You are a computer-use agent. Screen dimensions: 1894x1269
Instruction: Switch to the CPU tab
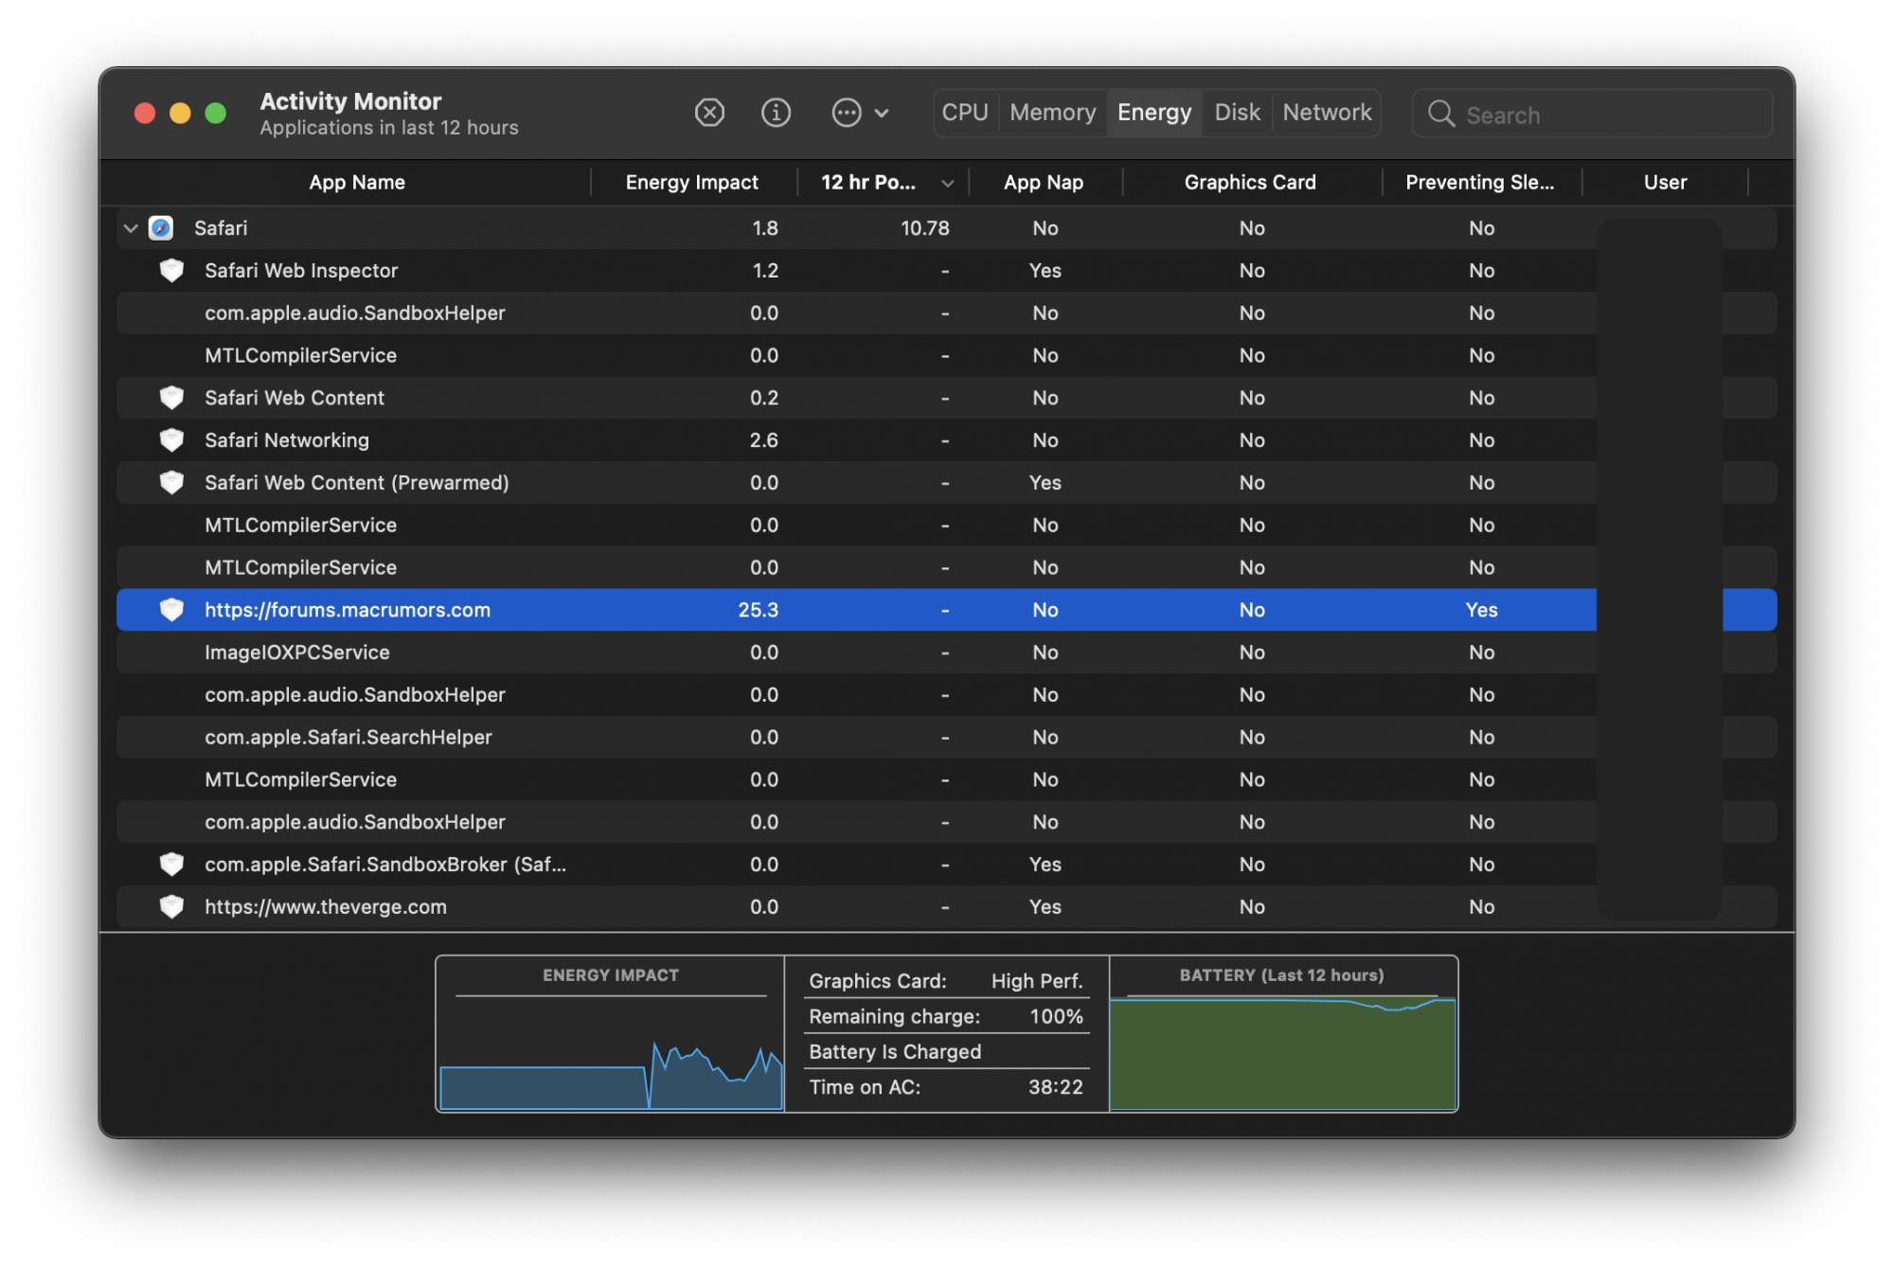point(965,113)
